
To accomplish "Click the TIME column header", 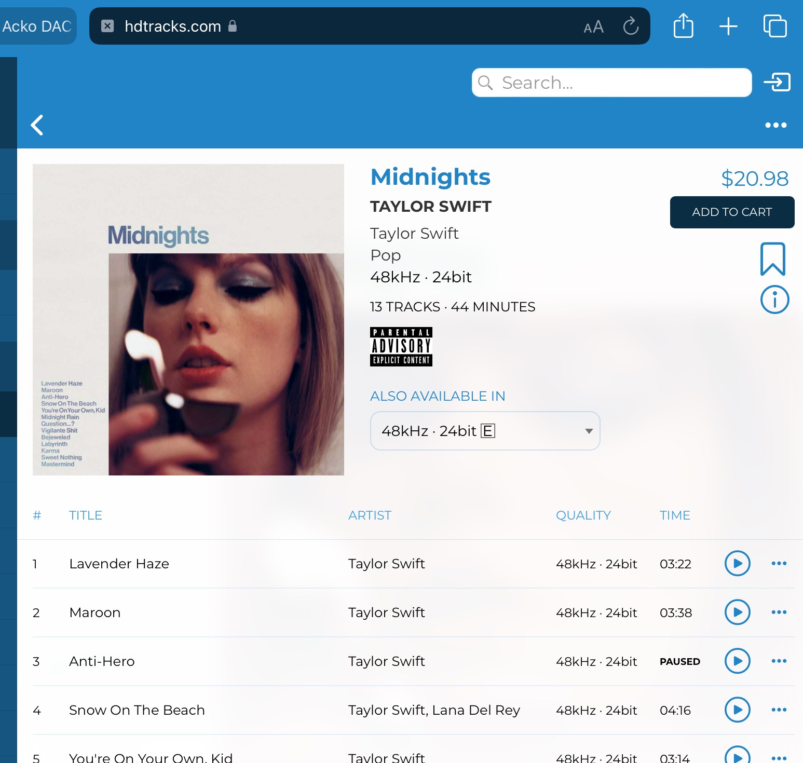I will (675, 515).
